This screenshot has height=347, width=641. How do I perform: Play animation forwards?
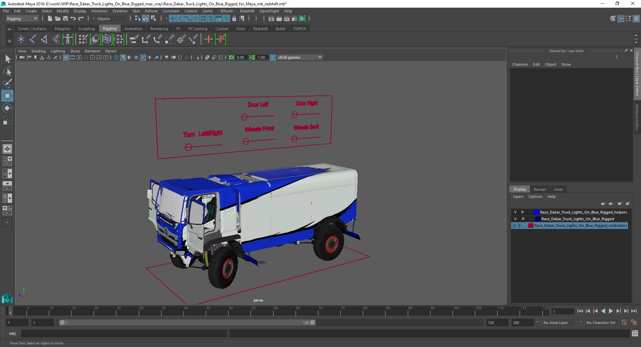pyautogui.click(x=611, y=311)
